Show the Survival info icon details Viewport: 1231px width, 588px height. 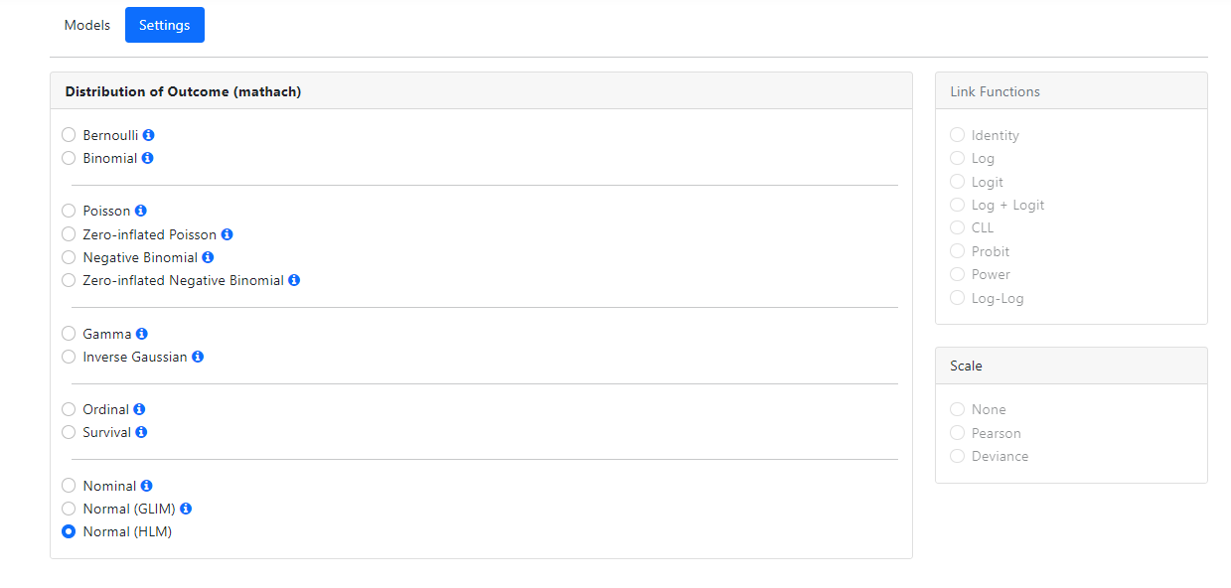click(x=141, y=432)
